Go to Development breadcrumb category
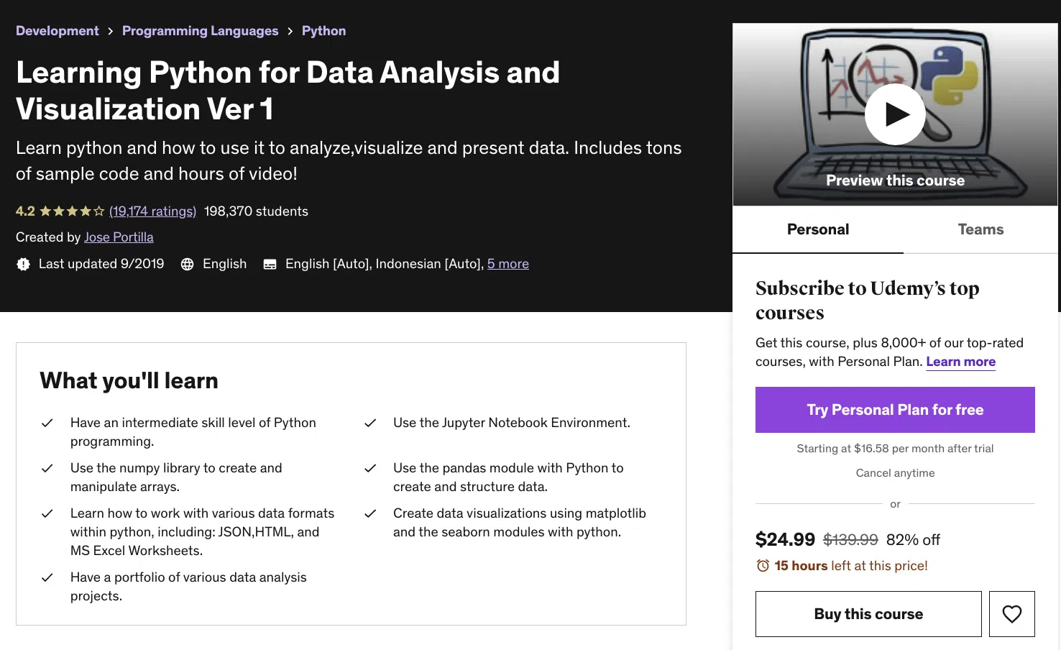Viewport: 1061px width, 650px height. [58, 31]
